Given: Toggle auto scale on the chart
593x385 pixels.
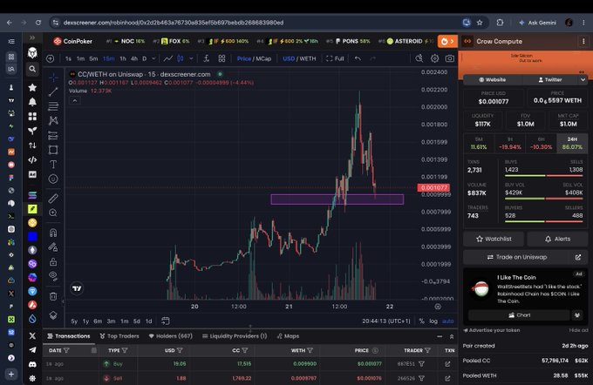Looking at the screenshot, I should point(447,321).
